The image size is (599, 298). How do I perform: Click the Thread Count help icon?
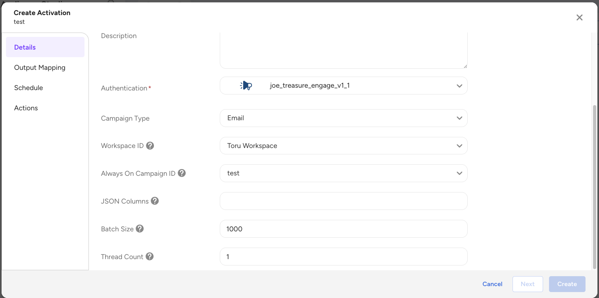coord(150,256)
